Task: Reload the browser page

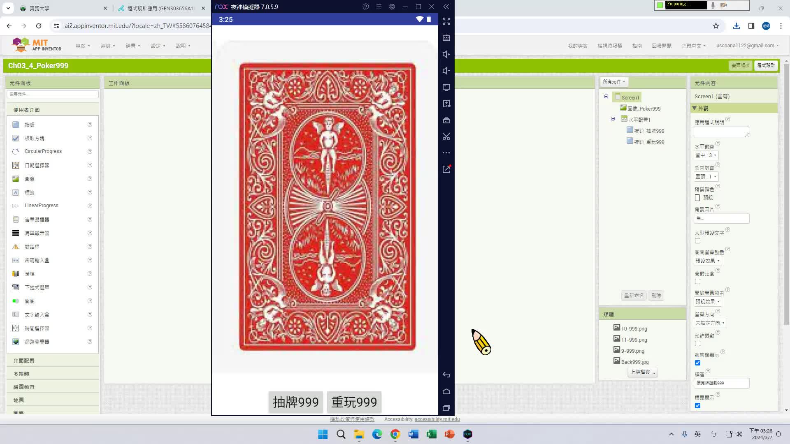Action: click(x=39, y=26)
